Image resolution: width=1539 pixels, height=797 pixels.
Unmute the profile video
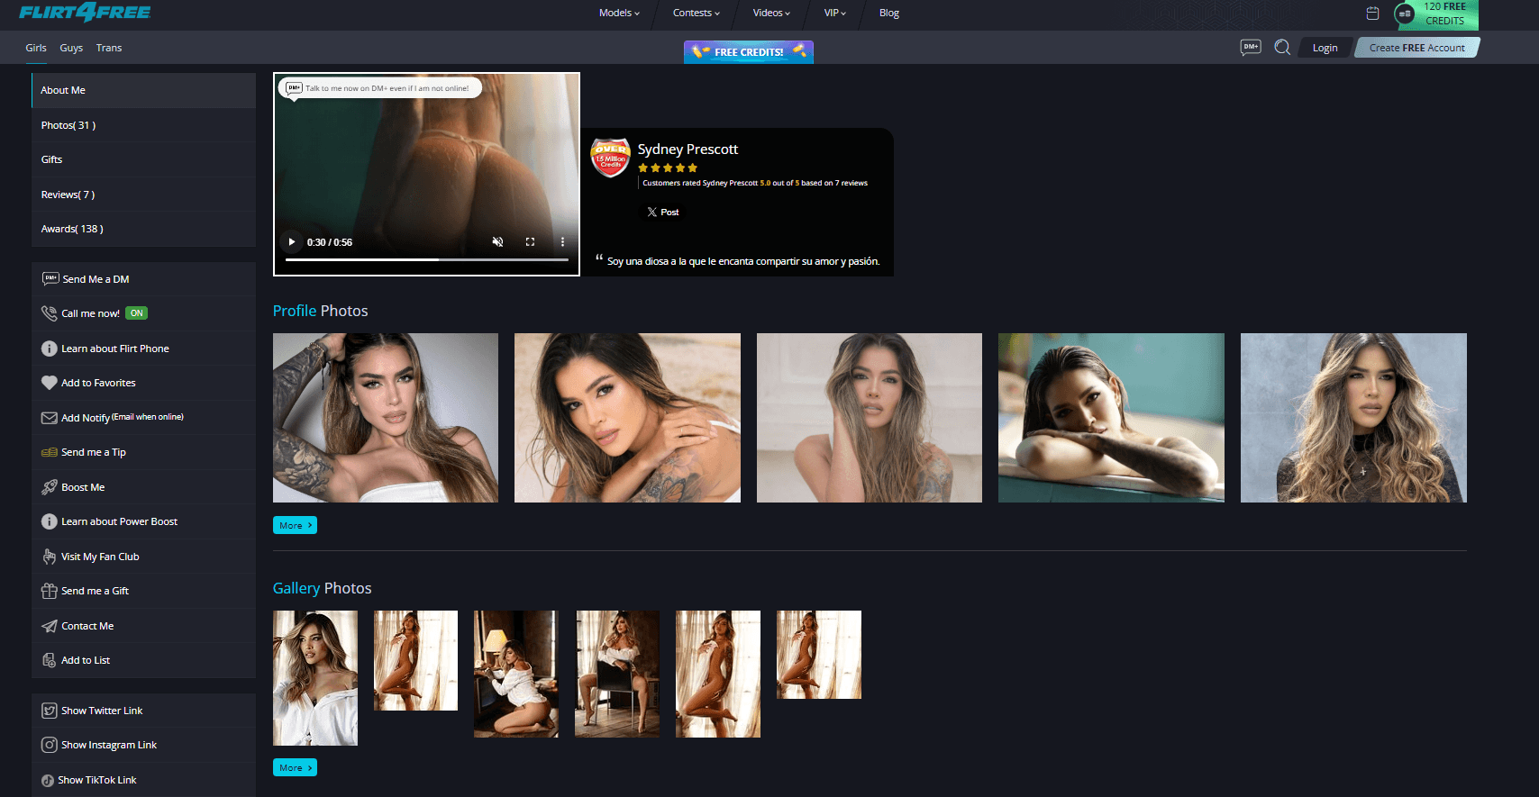point(497,241)
